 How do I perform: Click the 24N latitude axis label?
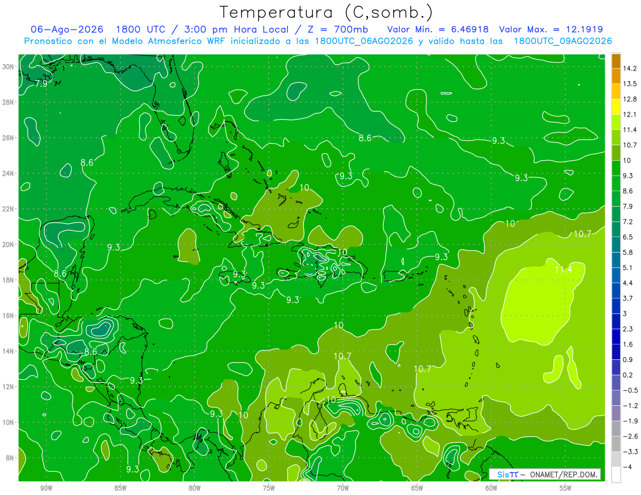pyautogui.click(x=9, y=173)
